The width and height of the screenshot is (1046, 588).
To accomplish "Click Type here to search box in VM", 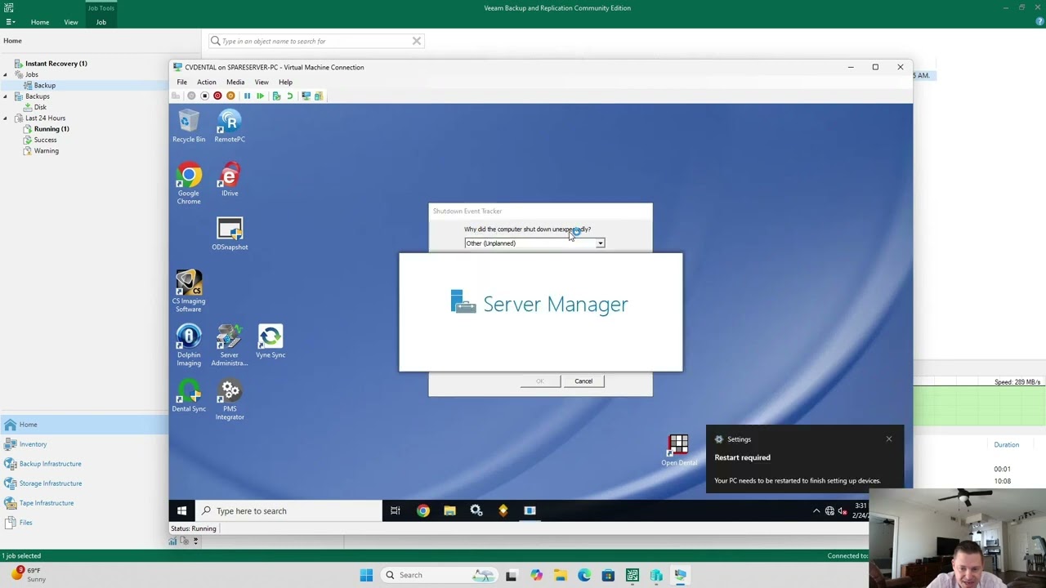I will click(288, 510).
